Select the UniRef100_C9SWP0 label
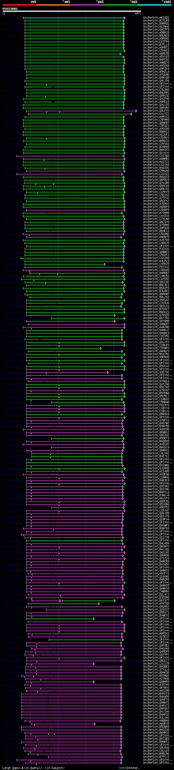 [156, 348]
